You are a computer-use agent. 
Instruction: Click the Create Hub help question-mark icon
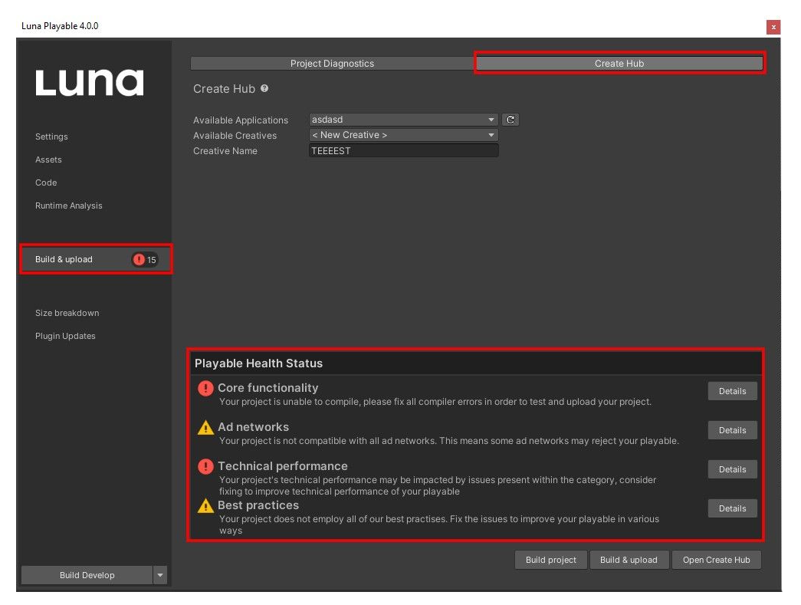click(264, 88)
